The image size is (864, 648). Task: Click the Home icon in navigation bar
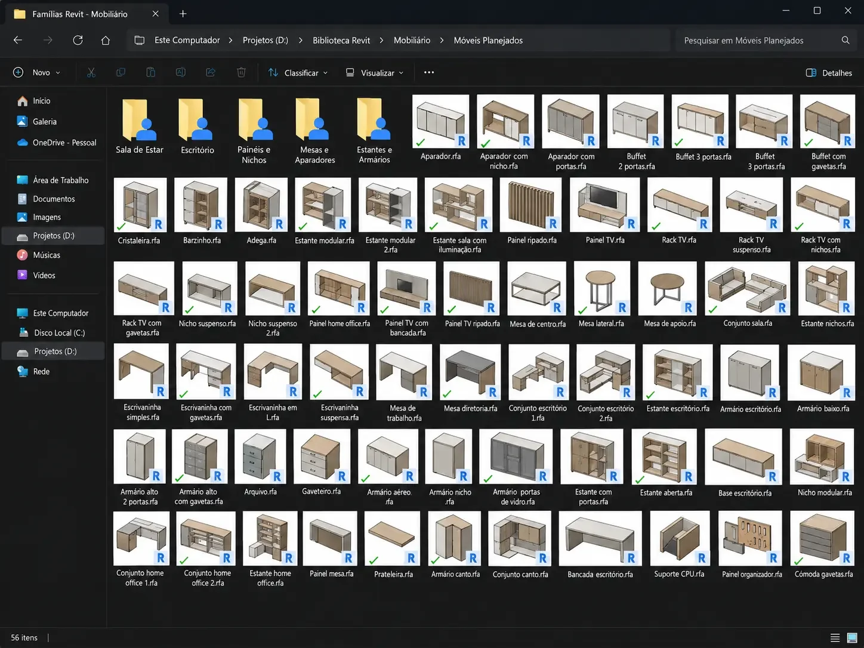(106, 40)
